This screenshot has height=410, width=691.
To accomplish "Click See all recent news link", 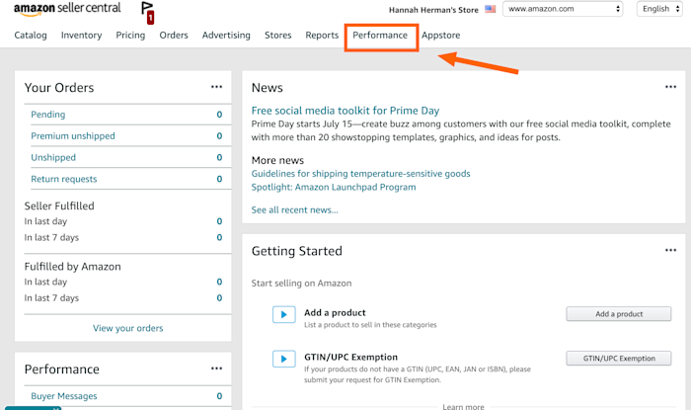I will [295, 210].
